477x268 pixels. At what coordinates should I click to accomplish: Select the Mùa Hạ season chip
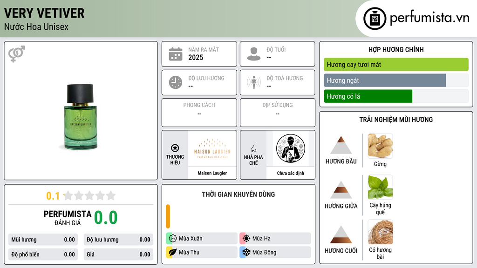(x=275, y=238)
